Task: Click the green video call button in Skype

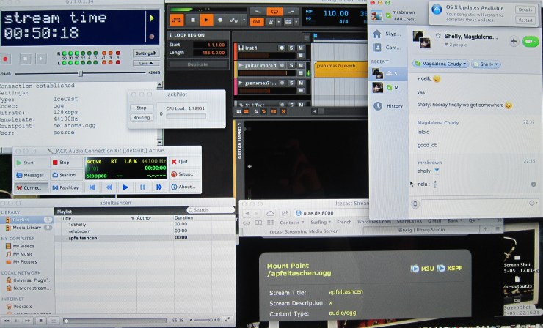Action: tap(531, 42)
